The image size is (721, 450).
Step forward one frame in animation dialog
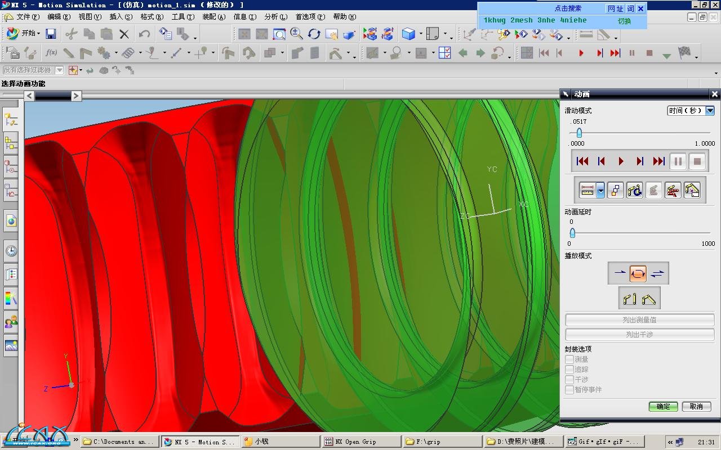(640, 161)
